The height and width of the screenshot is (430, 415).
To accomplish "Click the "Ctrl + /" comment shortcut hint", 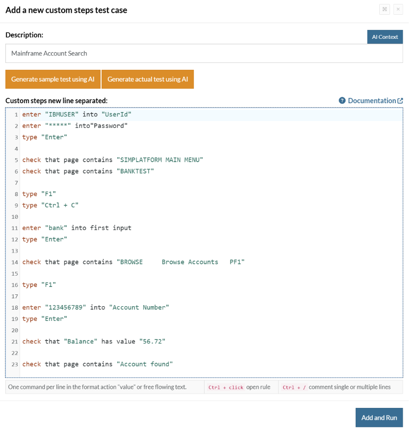I will point(293,387).
